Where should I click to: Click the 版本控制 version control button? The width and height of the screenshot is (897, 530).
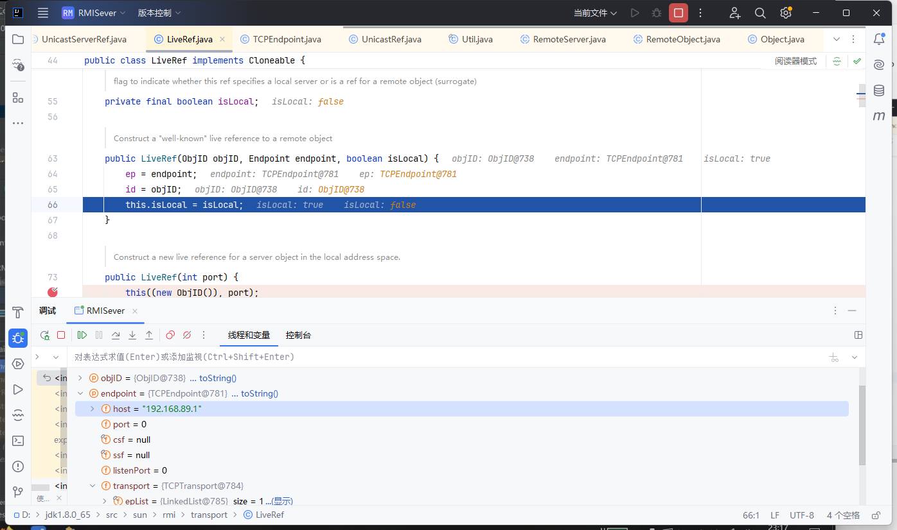point(159,13)
